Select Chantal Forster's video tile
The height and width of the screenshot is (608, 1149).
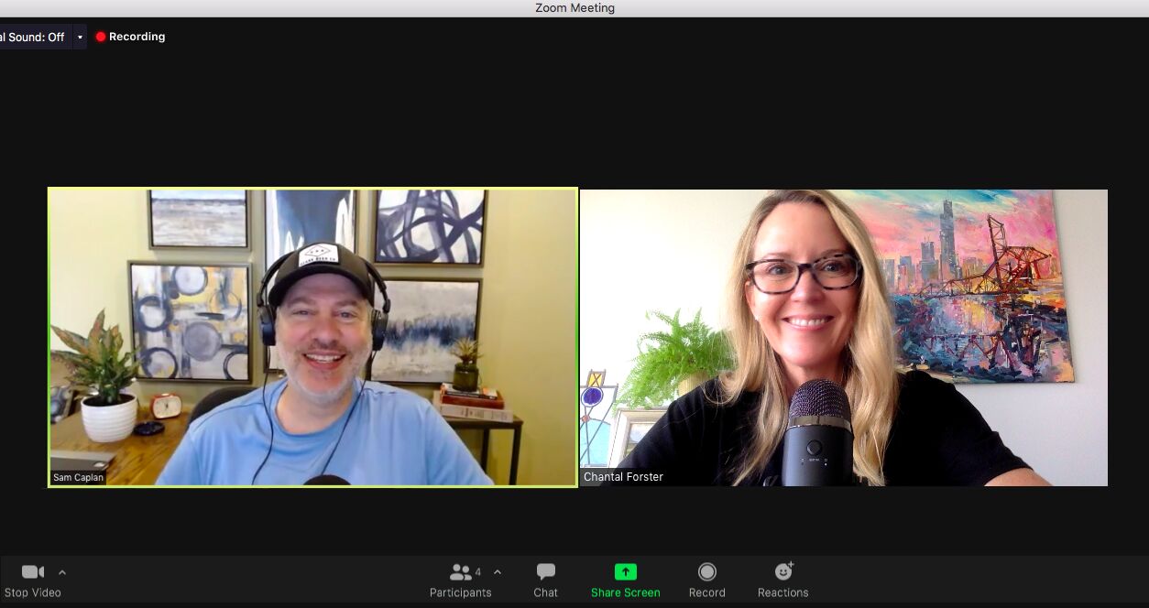(844, 337)
